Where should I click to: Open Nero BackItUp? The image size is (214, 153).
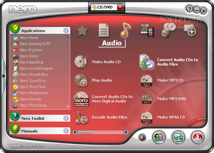pyautogui.click(x=32, y=62)
